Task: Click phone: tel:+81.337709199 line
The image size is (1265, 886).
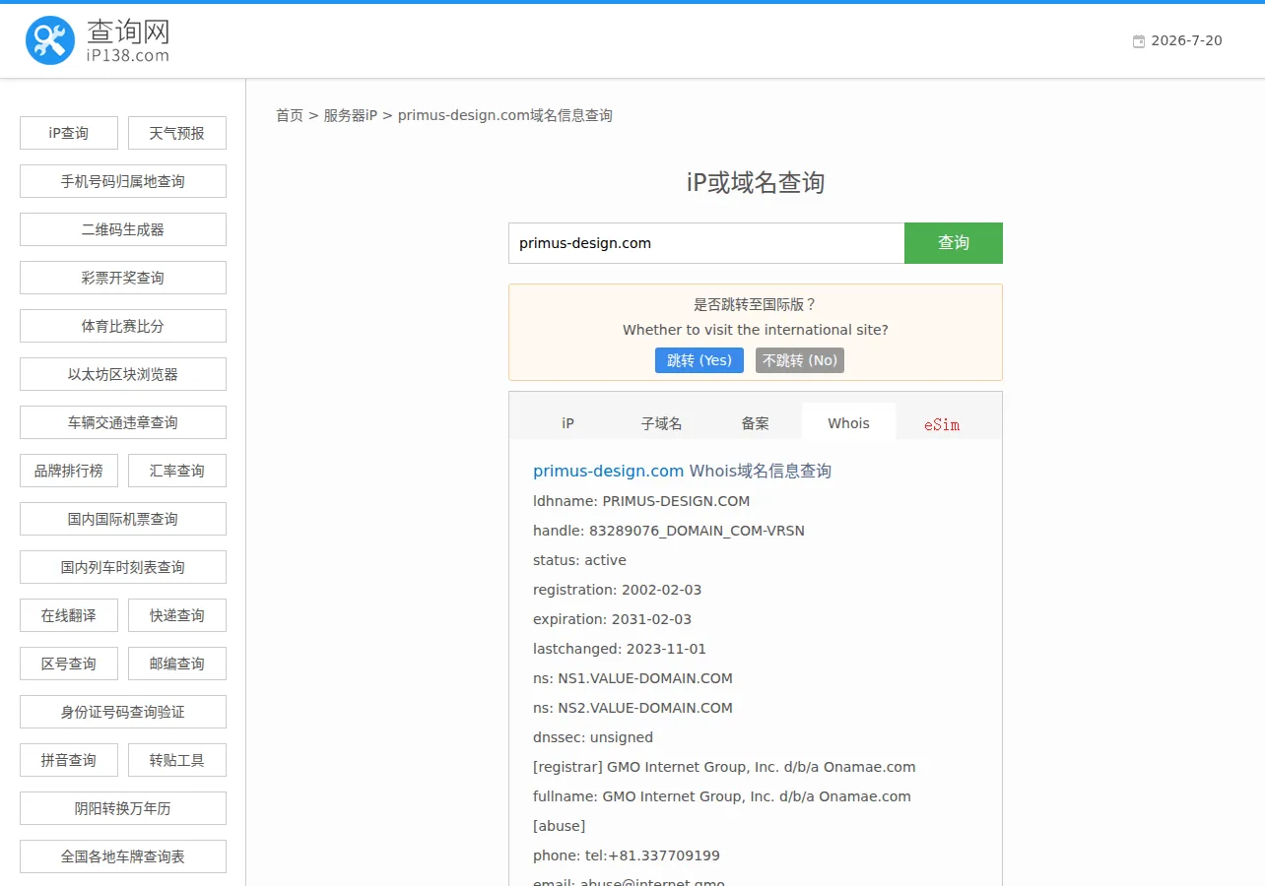Action: point(627,855)
